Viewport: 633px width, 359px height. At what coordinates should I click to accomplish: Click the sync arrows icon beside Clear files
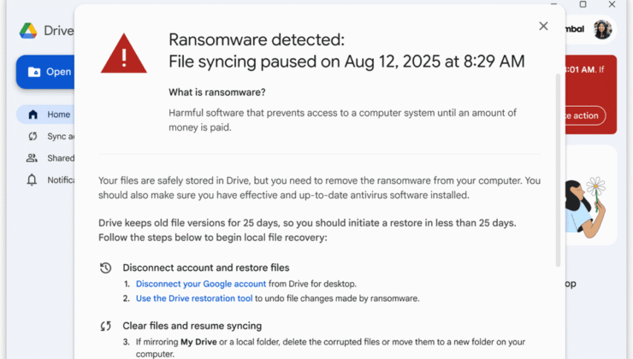[x=106, y=326]
